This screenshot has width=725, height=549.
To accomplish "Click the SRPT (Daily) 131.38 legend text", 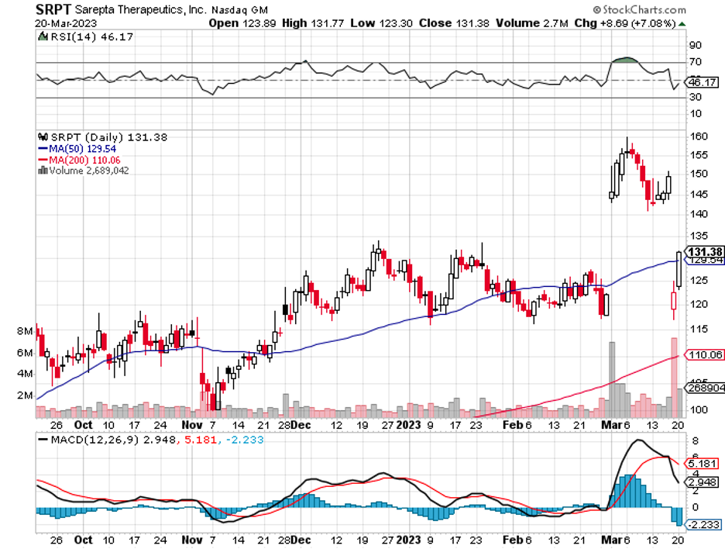I will pos(109,137).
